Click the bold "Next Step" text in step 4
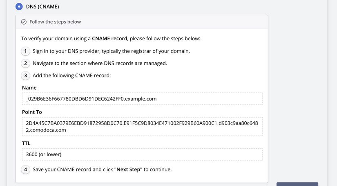337x186 pixels. pyautogui.click(x=128, y=169)
